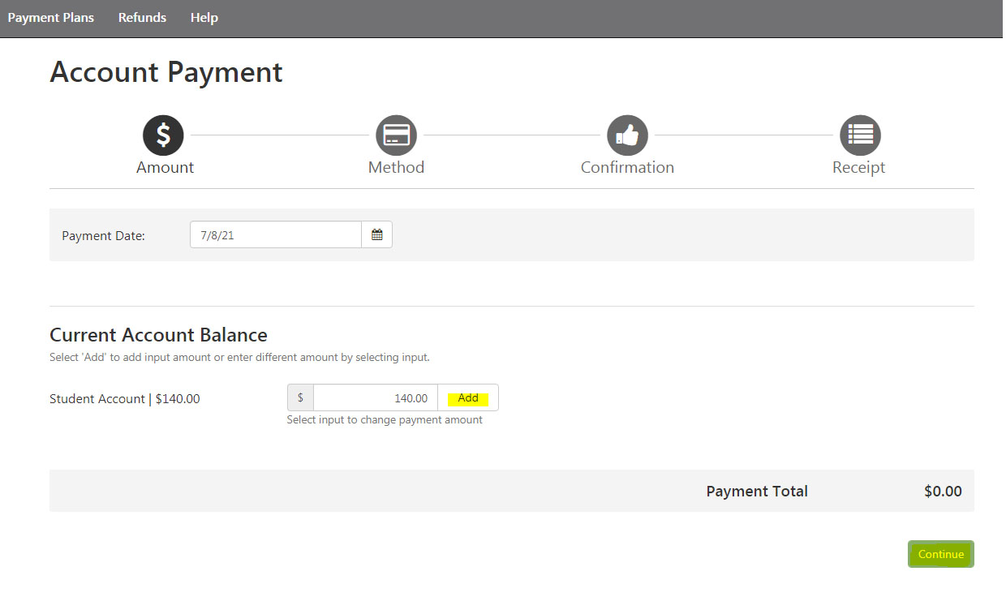Click the Method step label
Image resolution: width=1006 pixels, height=597 pixels.
[396, 168]
